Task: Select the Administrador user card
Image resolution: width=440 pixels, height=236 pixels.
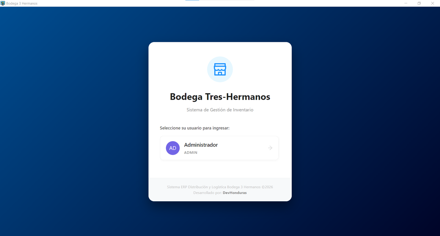Action: pos(219,148)
